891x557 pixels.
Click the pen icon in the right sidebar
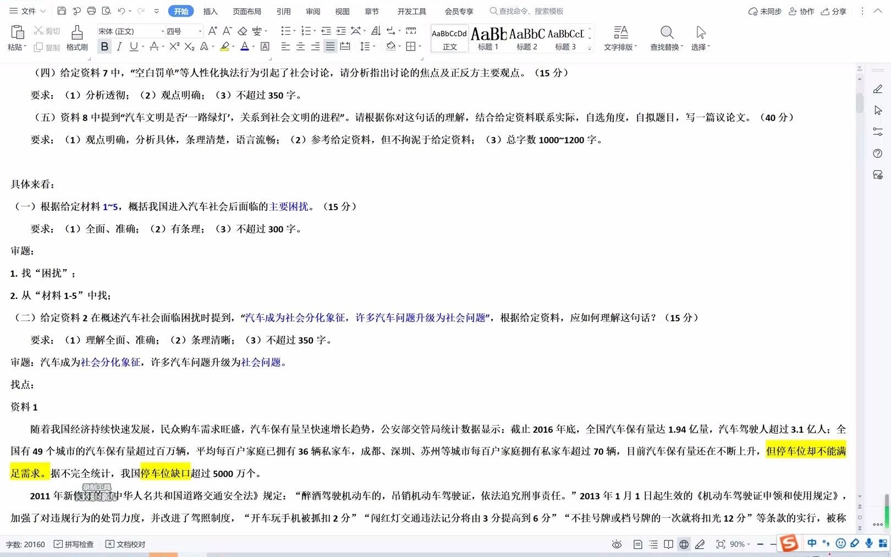coord(878,89)
